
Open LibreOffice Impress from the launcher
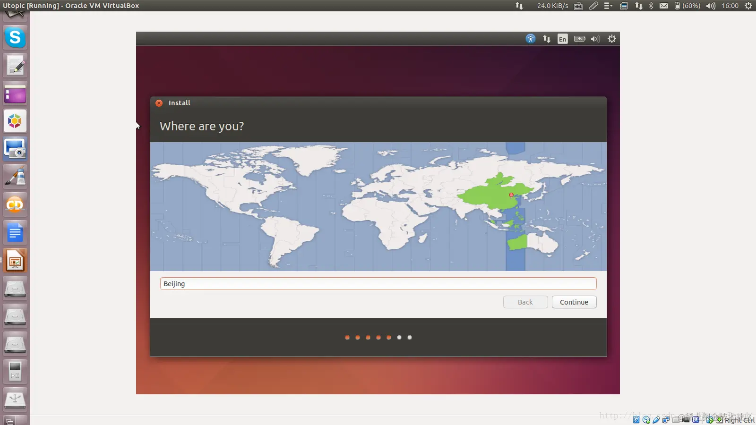tap(15, 261)
